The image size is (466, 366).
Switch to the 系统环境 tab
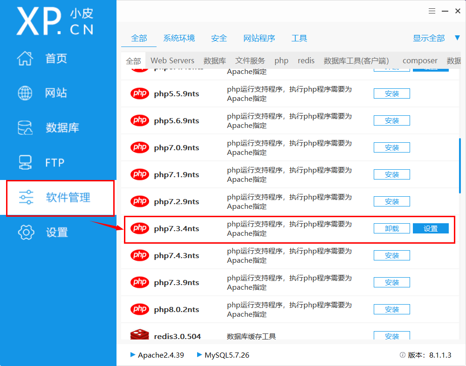point(179,38)
